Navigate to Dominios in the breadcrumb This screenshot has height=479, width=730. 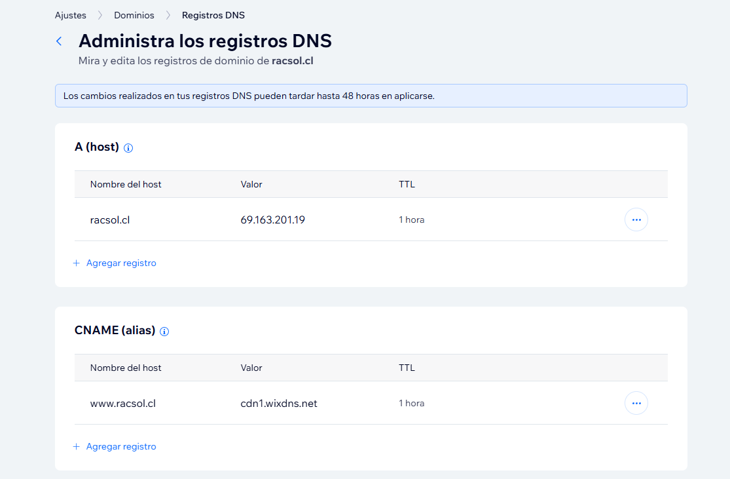pyautogui.click(x=134, y=15)
